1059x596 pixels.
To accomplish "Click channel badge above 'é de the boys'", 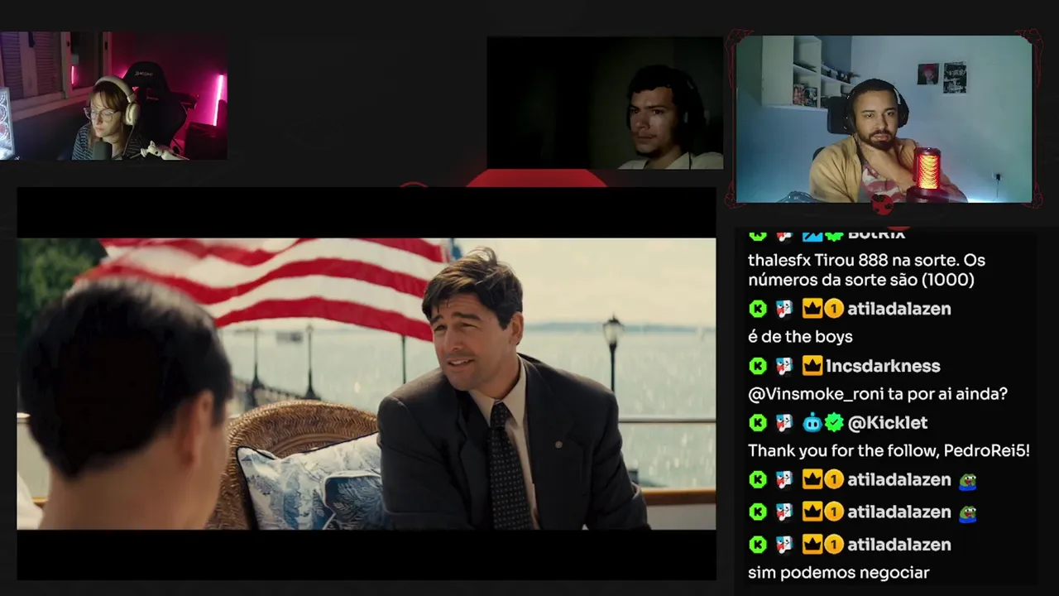I will coord(784,309).
